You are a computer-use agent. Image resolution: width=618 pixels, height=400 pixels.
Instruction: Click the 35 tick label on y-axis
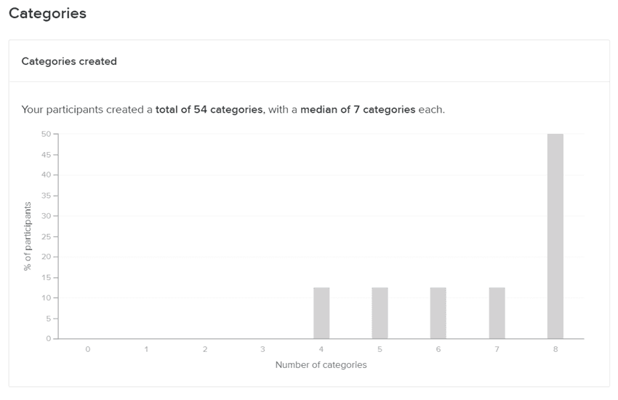pos(46,196)
